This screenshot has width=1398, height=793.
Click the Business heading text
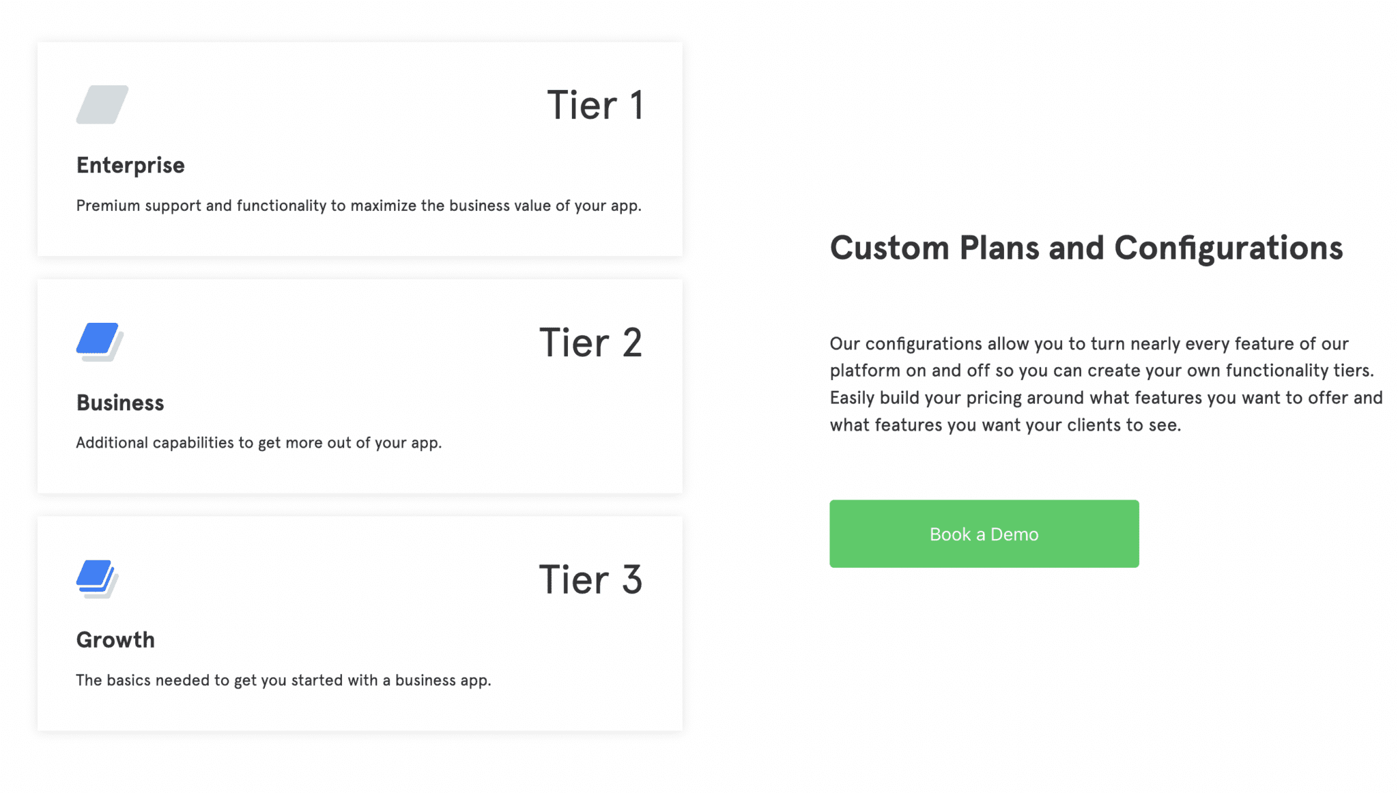119,402
